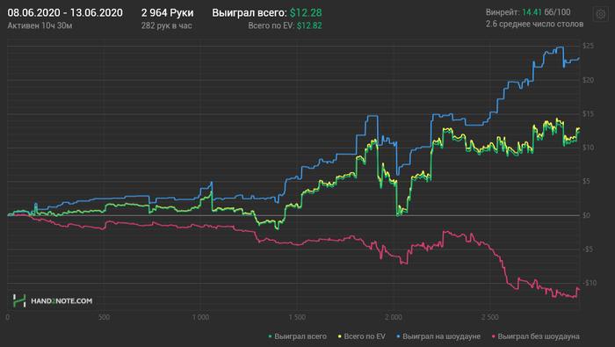615x347 pixels.
Task: Click the winrate value 14.41 бб/100
Action: pyautogui.click(x=546, y=12)
